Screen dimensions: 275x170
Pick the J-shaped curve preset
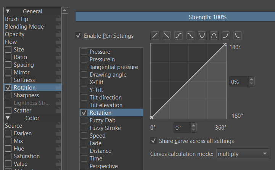coord(226,35)
